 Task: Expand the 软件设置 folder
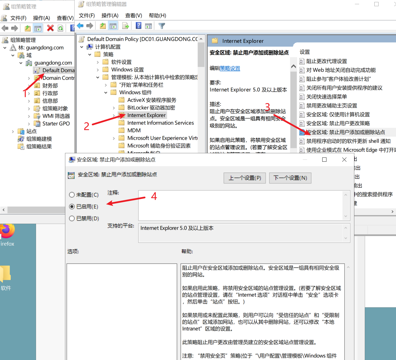[x=98, y=62]
